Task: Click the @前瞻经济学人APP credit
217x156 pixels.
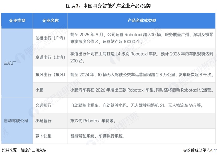Action: point(200,150)
